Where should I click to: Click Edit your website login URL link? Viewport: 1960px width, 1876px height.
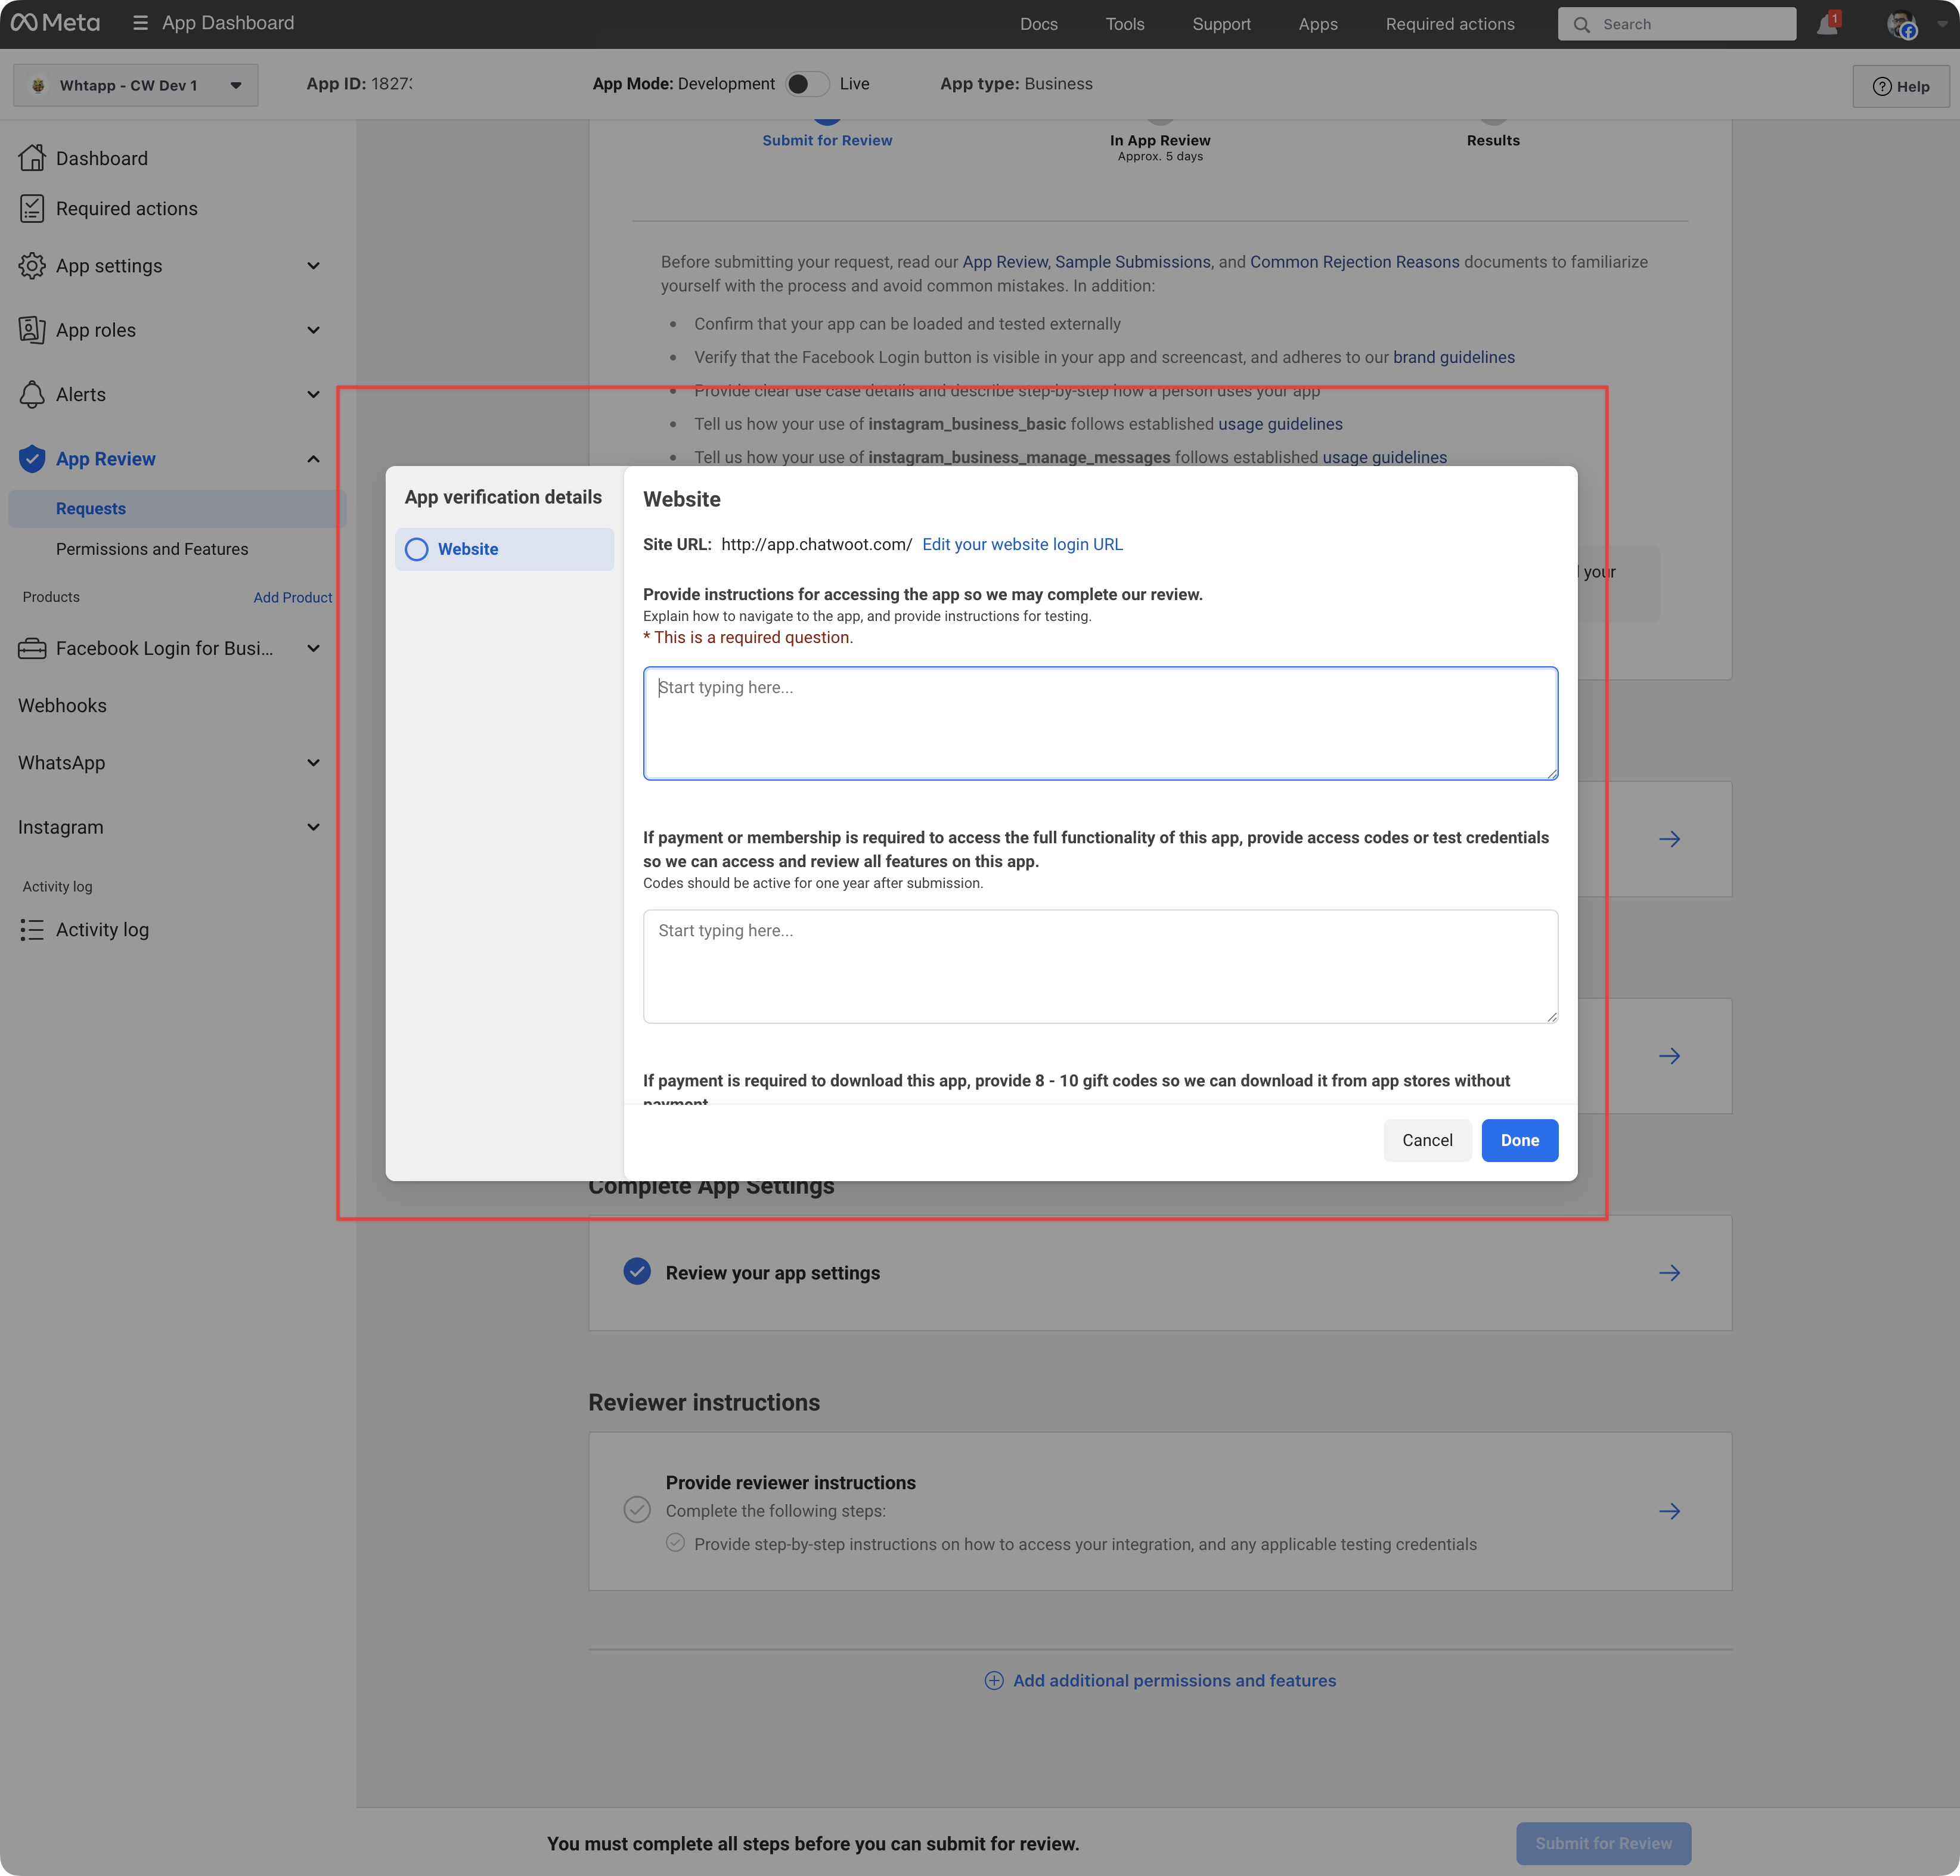tap(1022, 545)
